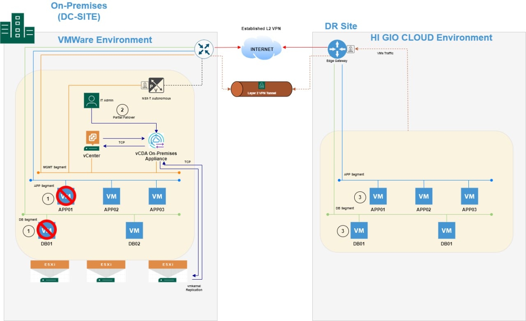Click the vCDA On-Premises Appliance icon
Screen dimensions: 526x321
(157, 141)
